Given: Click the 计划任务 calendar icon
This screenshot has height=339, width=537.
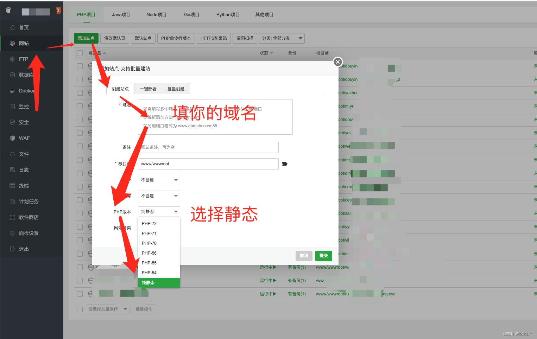Looking at the screenshot, I should (x=12, y=202).
